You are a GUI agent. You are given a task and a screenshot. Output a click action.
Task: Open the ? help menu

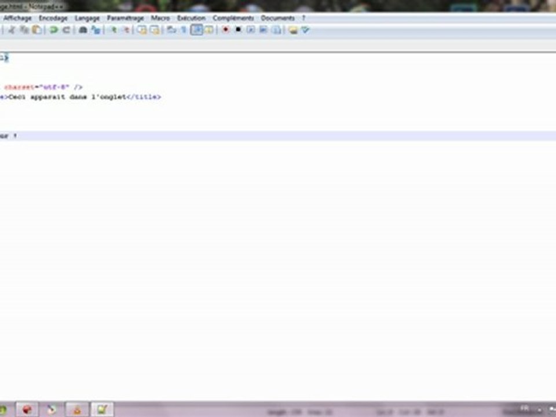point(303,18)
